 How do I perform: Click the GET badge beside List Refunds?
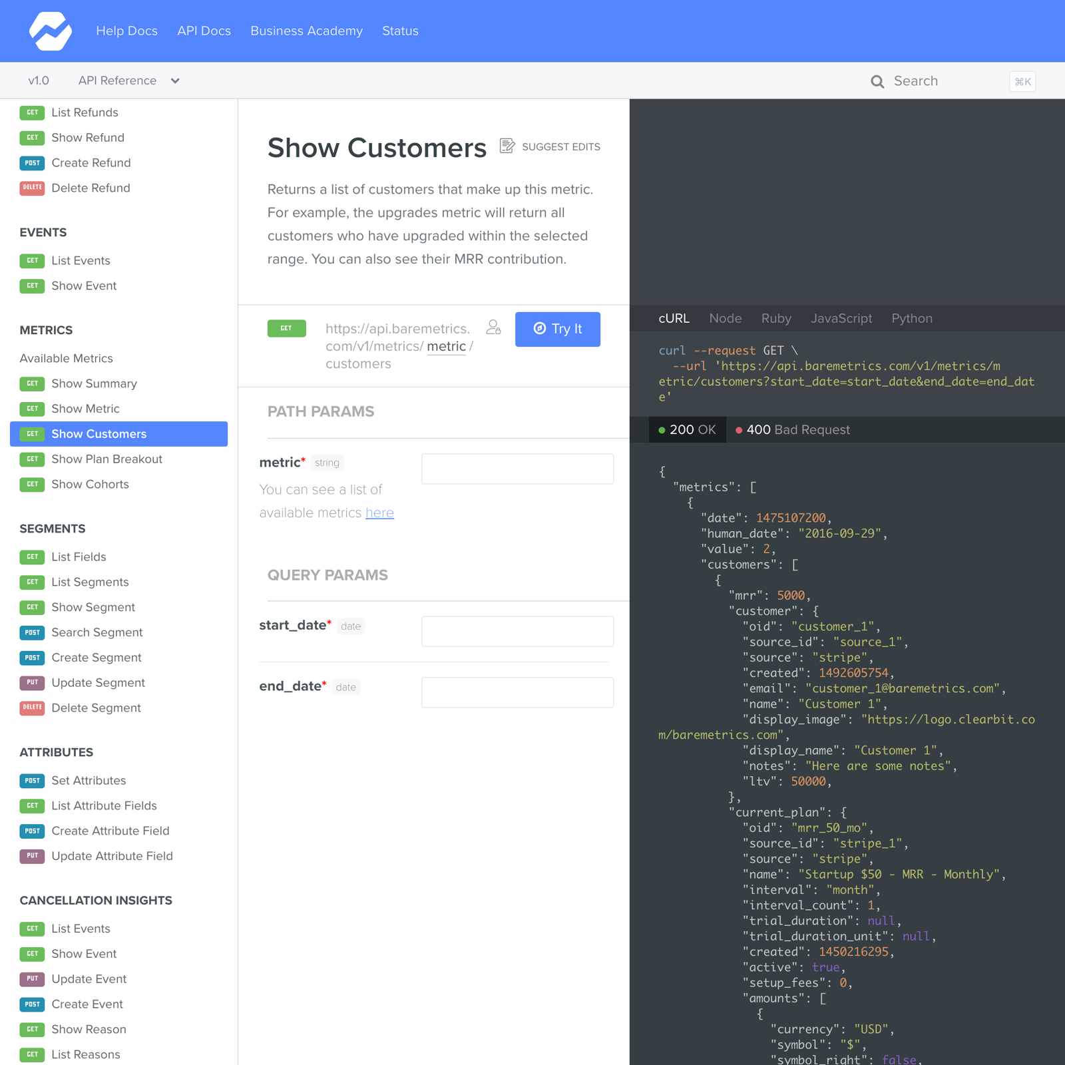pyautogui.click(x=32, y=112)
